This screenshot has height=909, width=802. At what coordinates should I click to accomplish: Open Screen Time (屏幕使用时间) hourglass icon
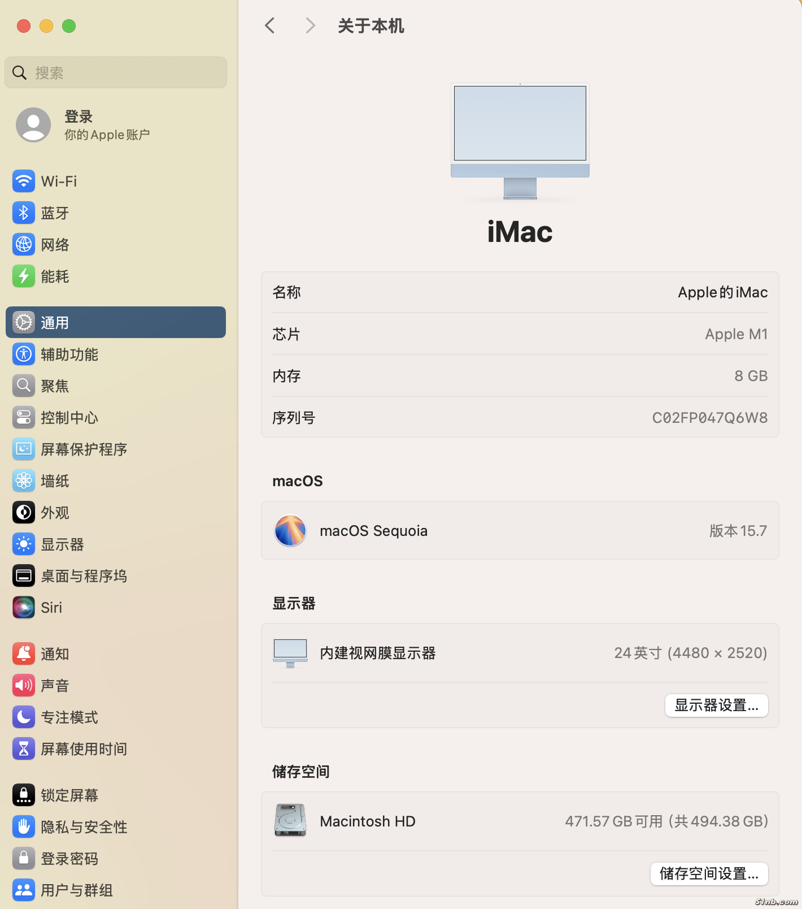[24, 749]
